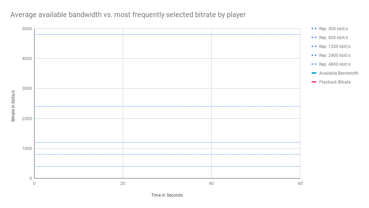Click the 'Time in Seconds' axis title
This screenshot has width=369, height=208.
[x=167, y=195]
